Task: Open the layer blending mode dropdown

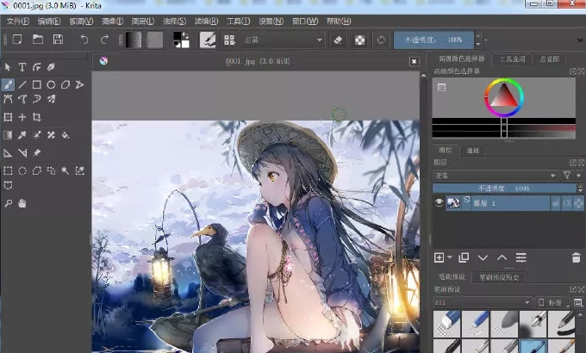Action: pyautogui.click(x=495, y=175)
